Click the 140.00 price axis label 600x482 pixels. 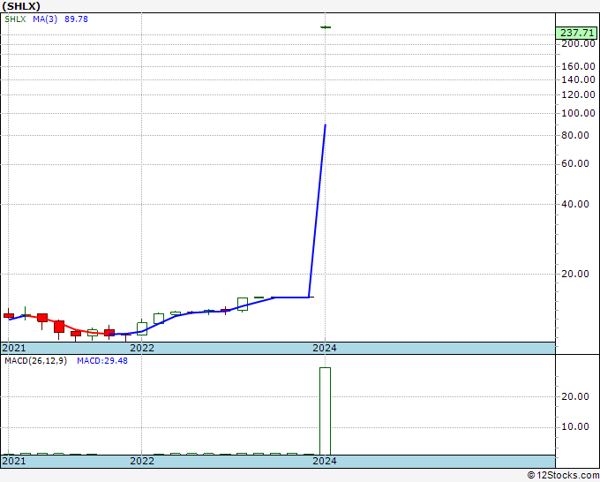[x=578, y=80]
